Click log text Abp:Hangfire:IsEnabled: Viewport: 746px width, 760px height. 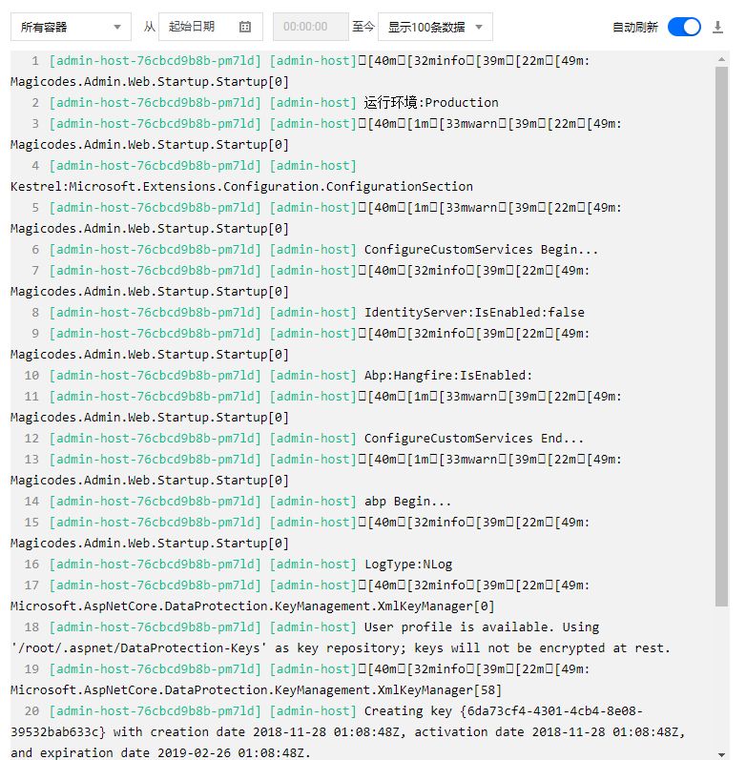(x=448, y=376)
